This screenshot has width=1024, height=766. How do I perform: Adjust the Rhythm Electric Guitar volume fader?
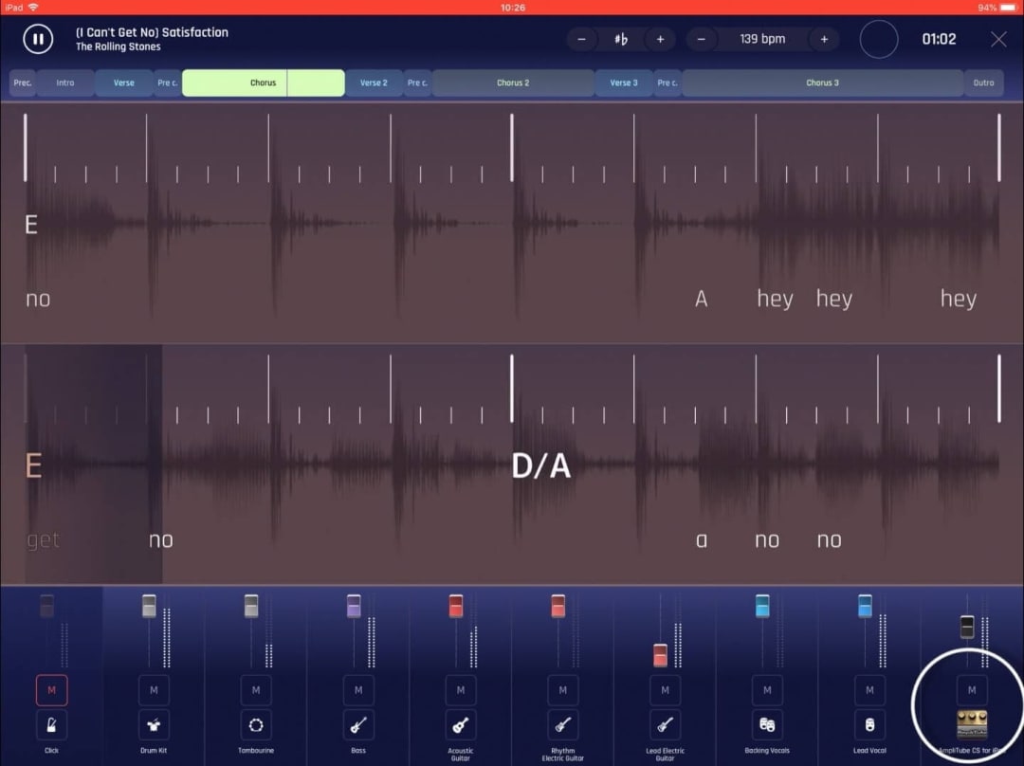558,606
